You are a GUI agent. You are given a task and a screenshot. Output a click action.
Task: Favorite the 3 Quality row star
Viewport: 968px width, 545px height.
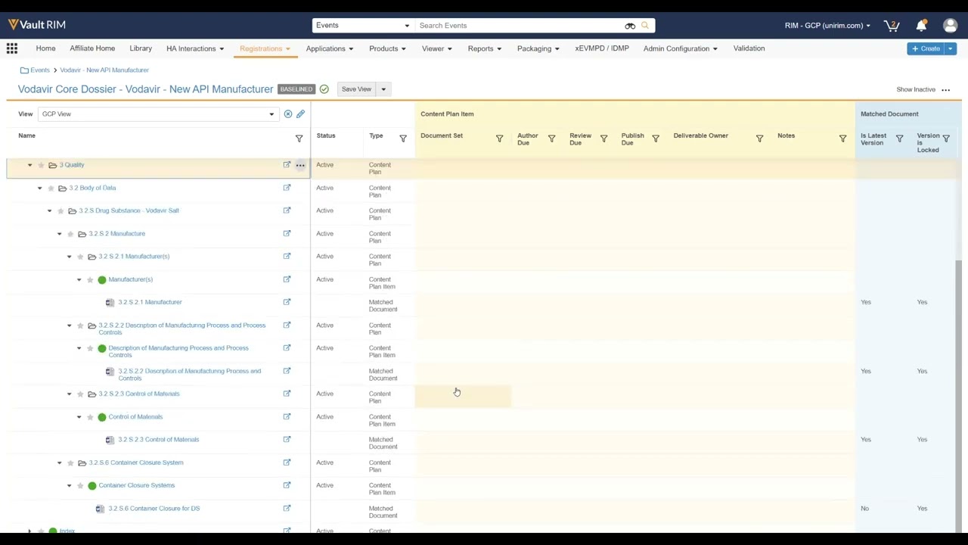(41, 165)
